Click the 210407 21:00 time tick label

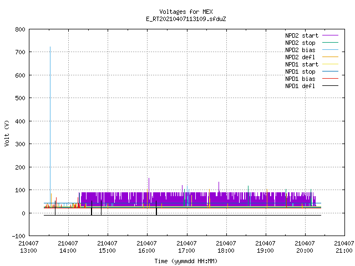coord(344,247)
